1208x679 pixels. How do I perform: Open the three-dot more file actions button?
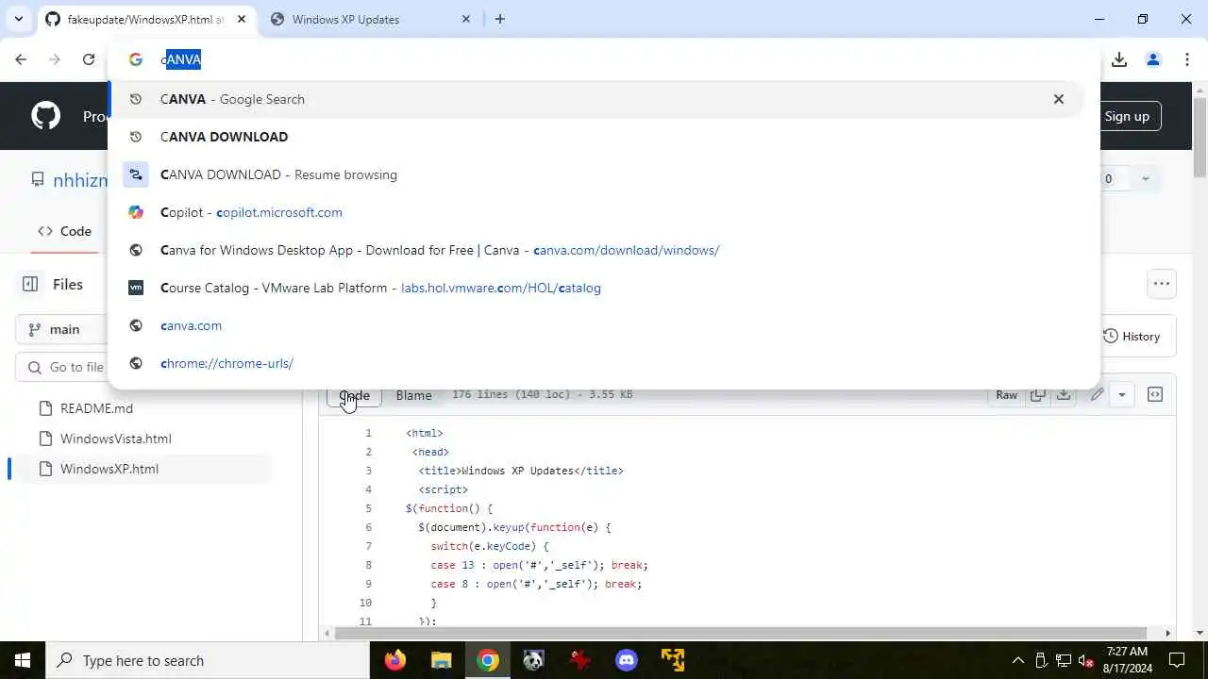1162,284
